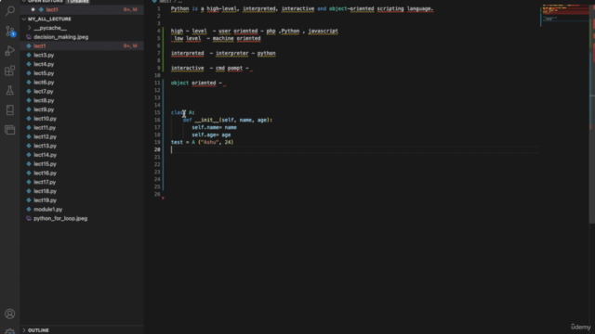Open the Extensions view
Screen dimensions: 595x334
(10, 71)
